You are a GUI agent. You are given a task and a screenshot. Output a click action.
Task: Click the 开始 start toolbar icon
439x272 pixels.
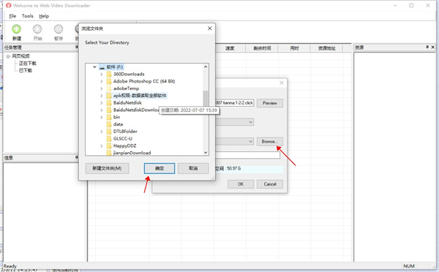point(37,29)
